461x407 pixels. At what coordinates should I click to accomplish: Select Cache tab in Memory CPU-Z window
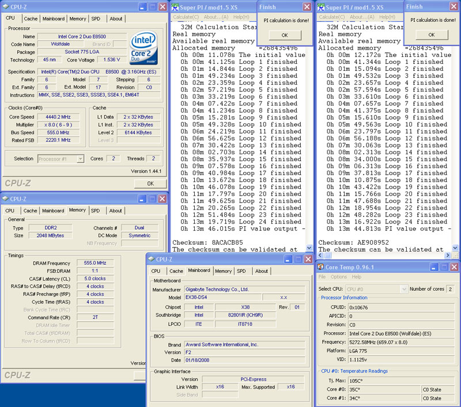(30, 211)
